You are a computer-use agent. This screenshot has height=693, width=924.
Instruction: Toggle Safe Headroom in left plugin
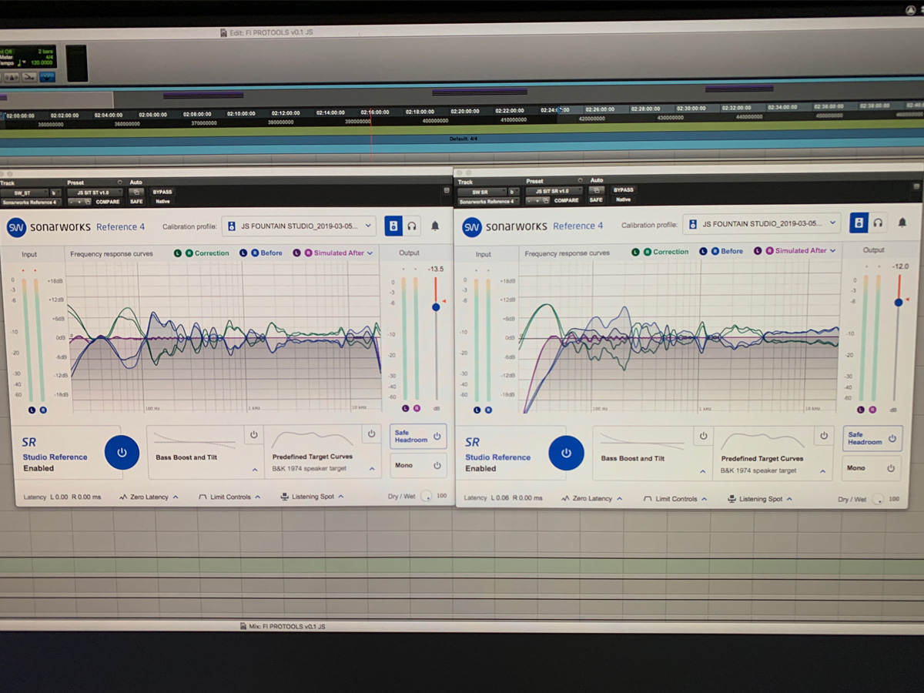(418, 436)
